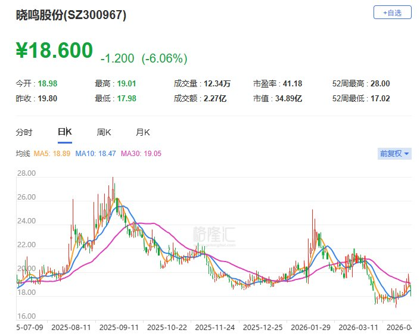Select the 日K daily chart tab
The width and height of the screenshot is (420, 336).
click(64, 132)
